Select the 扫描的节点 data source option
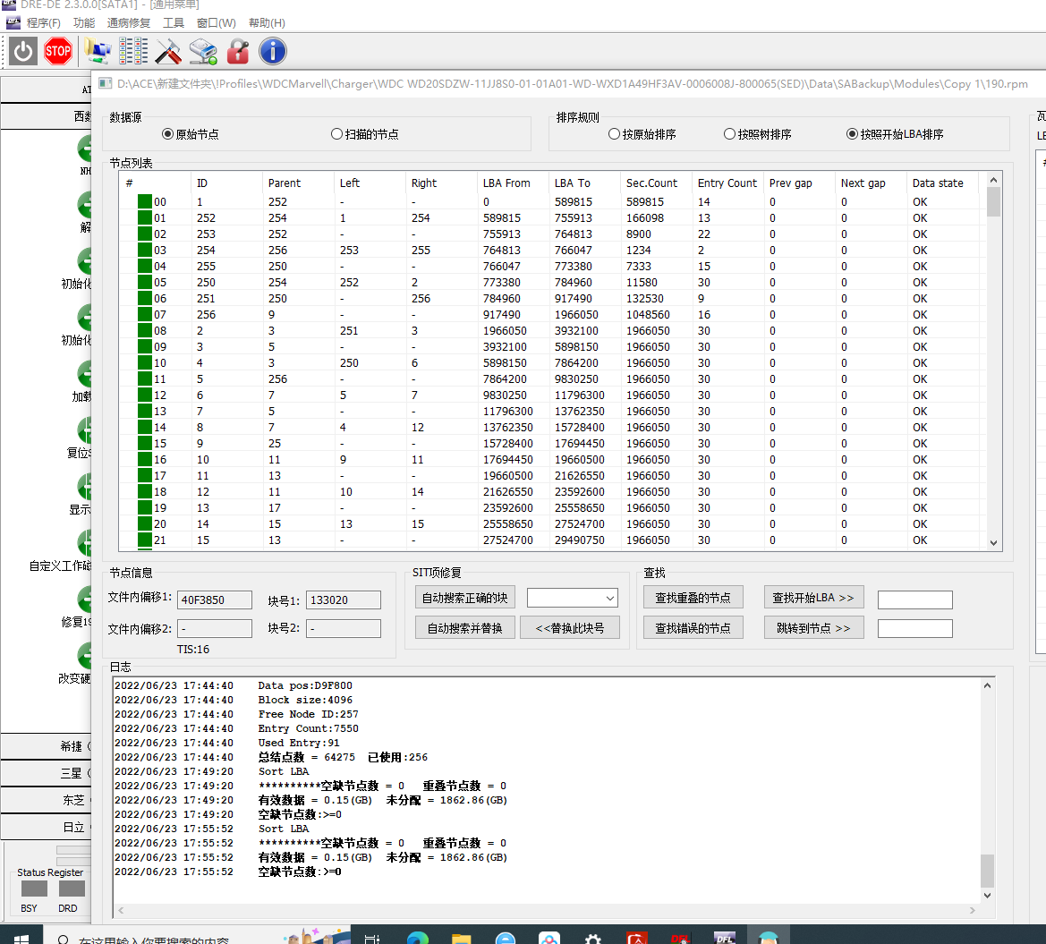The width and height of the screenshot is (1046, 944). [365, 134]
